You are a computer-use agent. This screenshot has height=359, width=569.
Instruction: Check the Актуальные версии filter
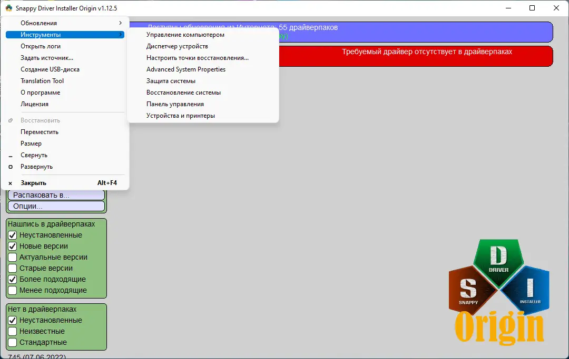pos(12,257)
